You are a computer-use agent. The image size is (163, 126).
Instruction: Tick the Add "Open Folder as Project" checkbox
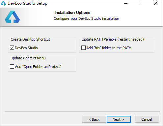pos(12,67)
